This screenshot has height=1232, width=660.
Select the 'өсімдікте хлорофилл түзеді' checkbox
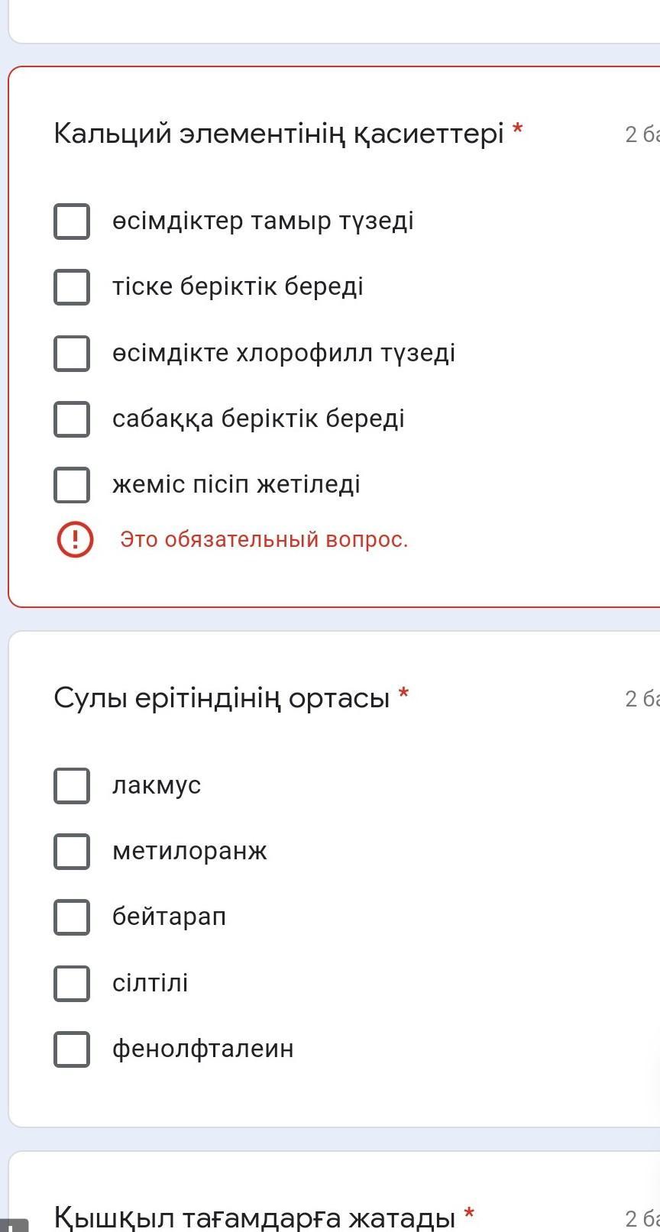[x=72, y=354]
